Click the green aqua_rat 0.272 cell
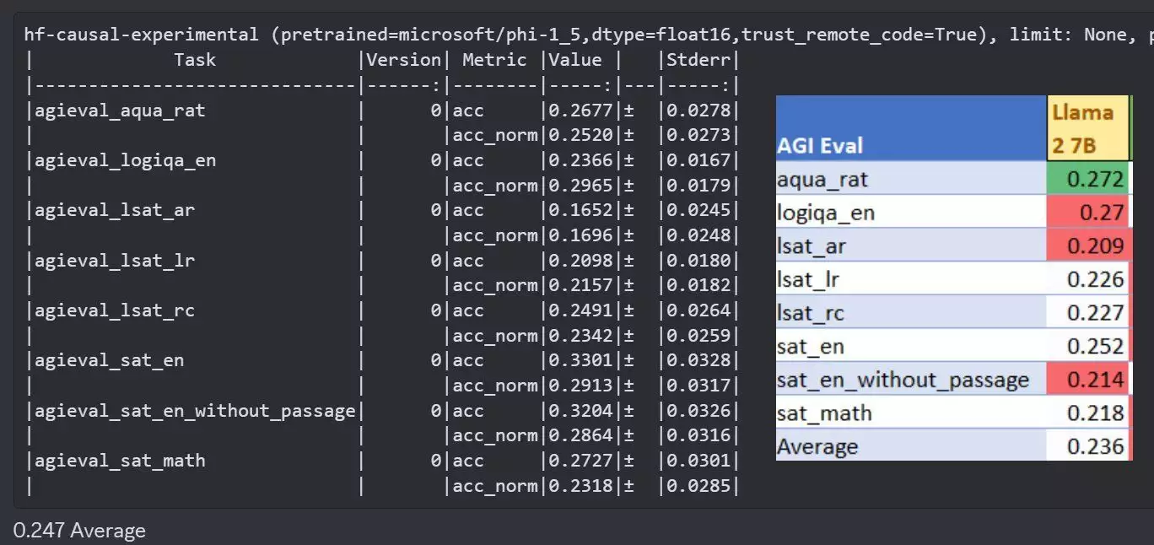 tap(1087, 179)
